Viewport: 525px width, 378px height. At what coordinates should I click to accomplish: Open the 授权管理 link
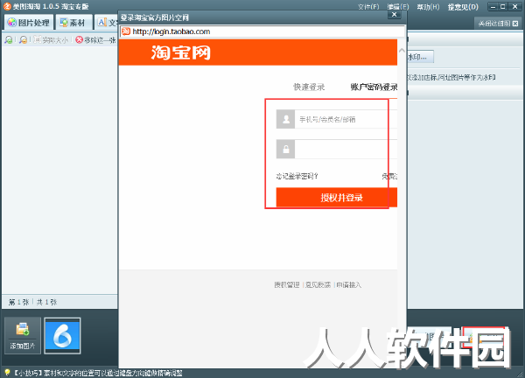point(287,285)
